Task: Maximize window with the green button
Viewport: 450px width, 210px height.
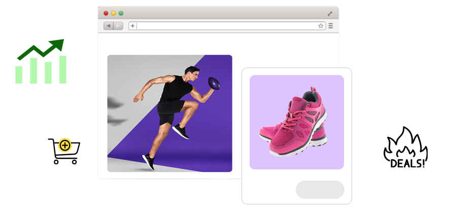Action: (121, 13)
